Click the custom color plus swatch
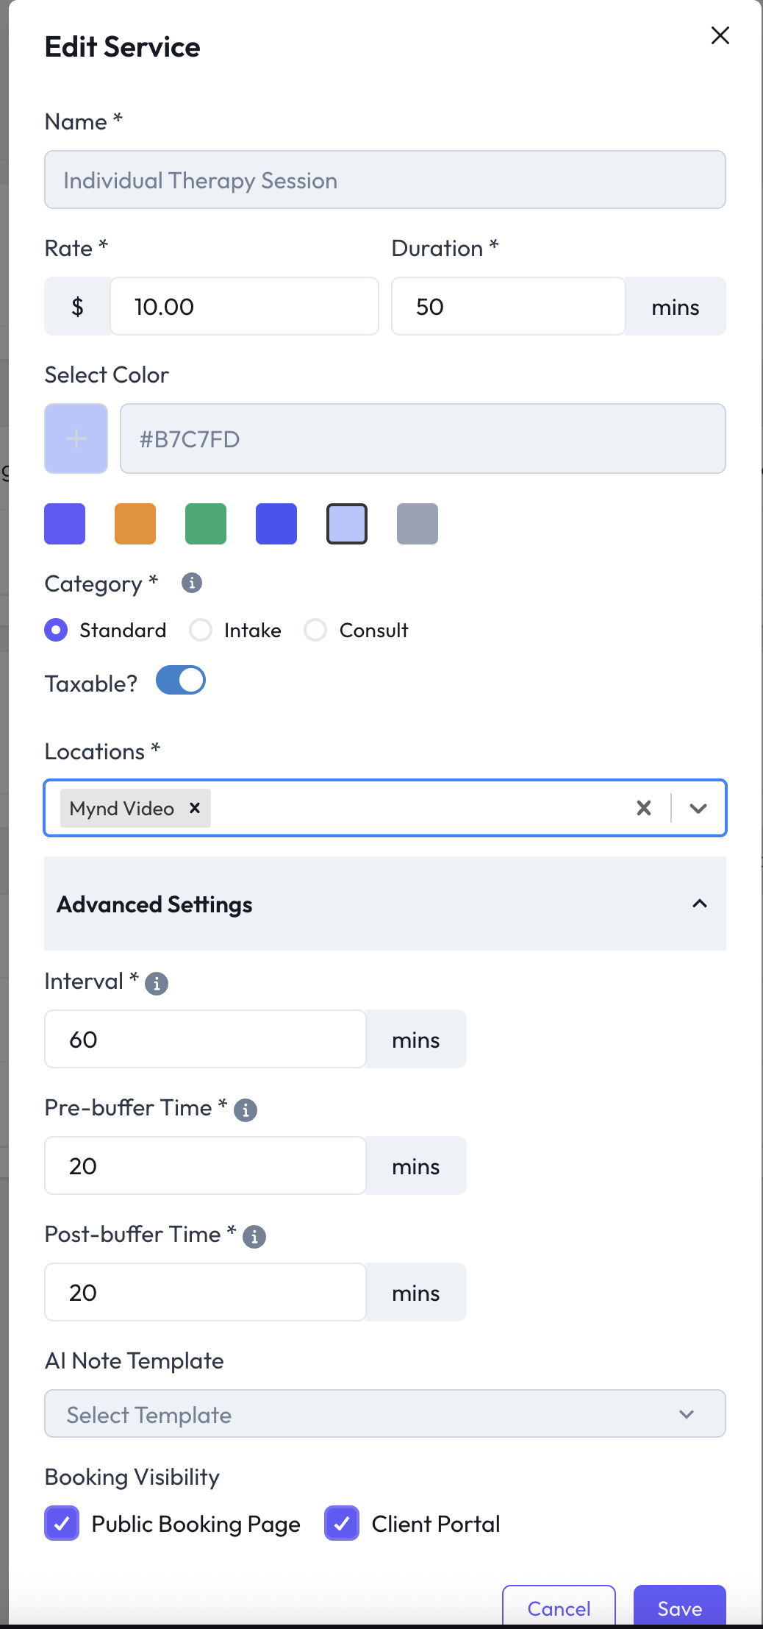763x1629 pixels. [x=76, y=439]
